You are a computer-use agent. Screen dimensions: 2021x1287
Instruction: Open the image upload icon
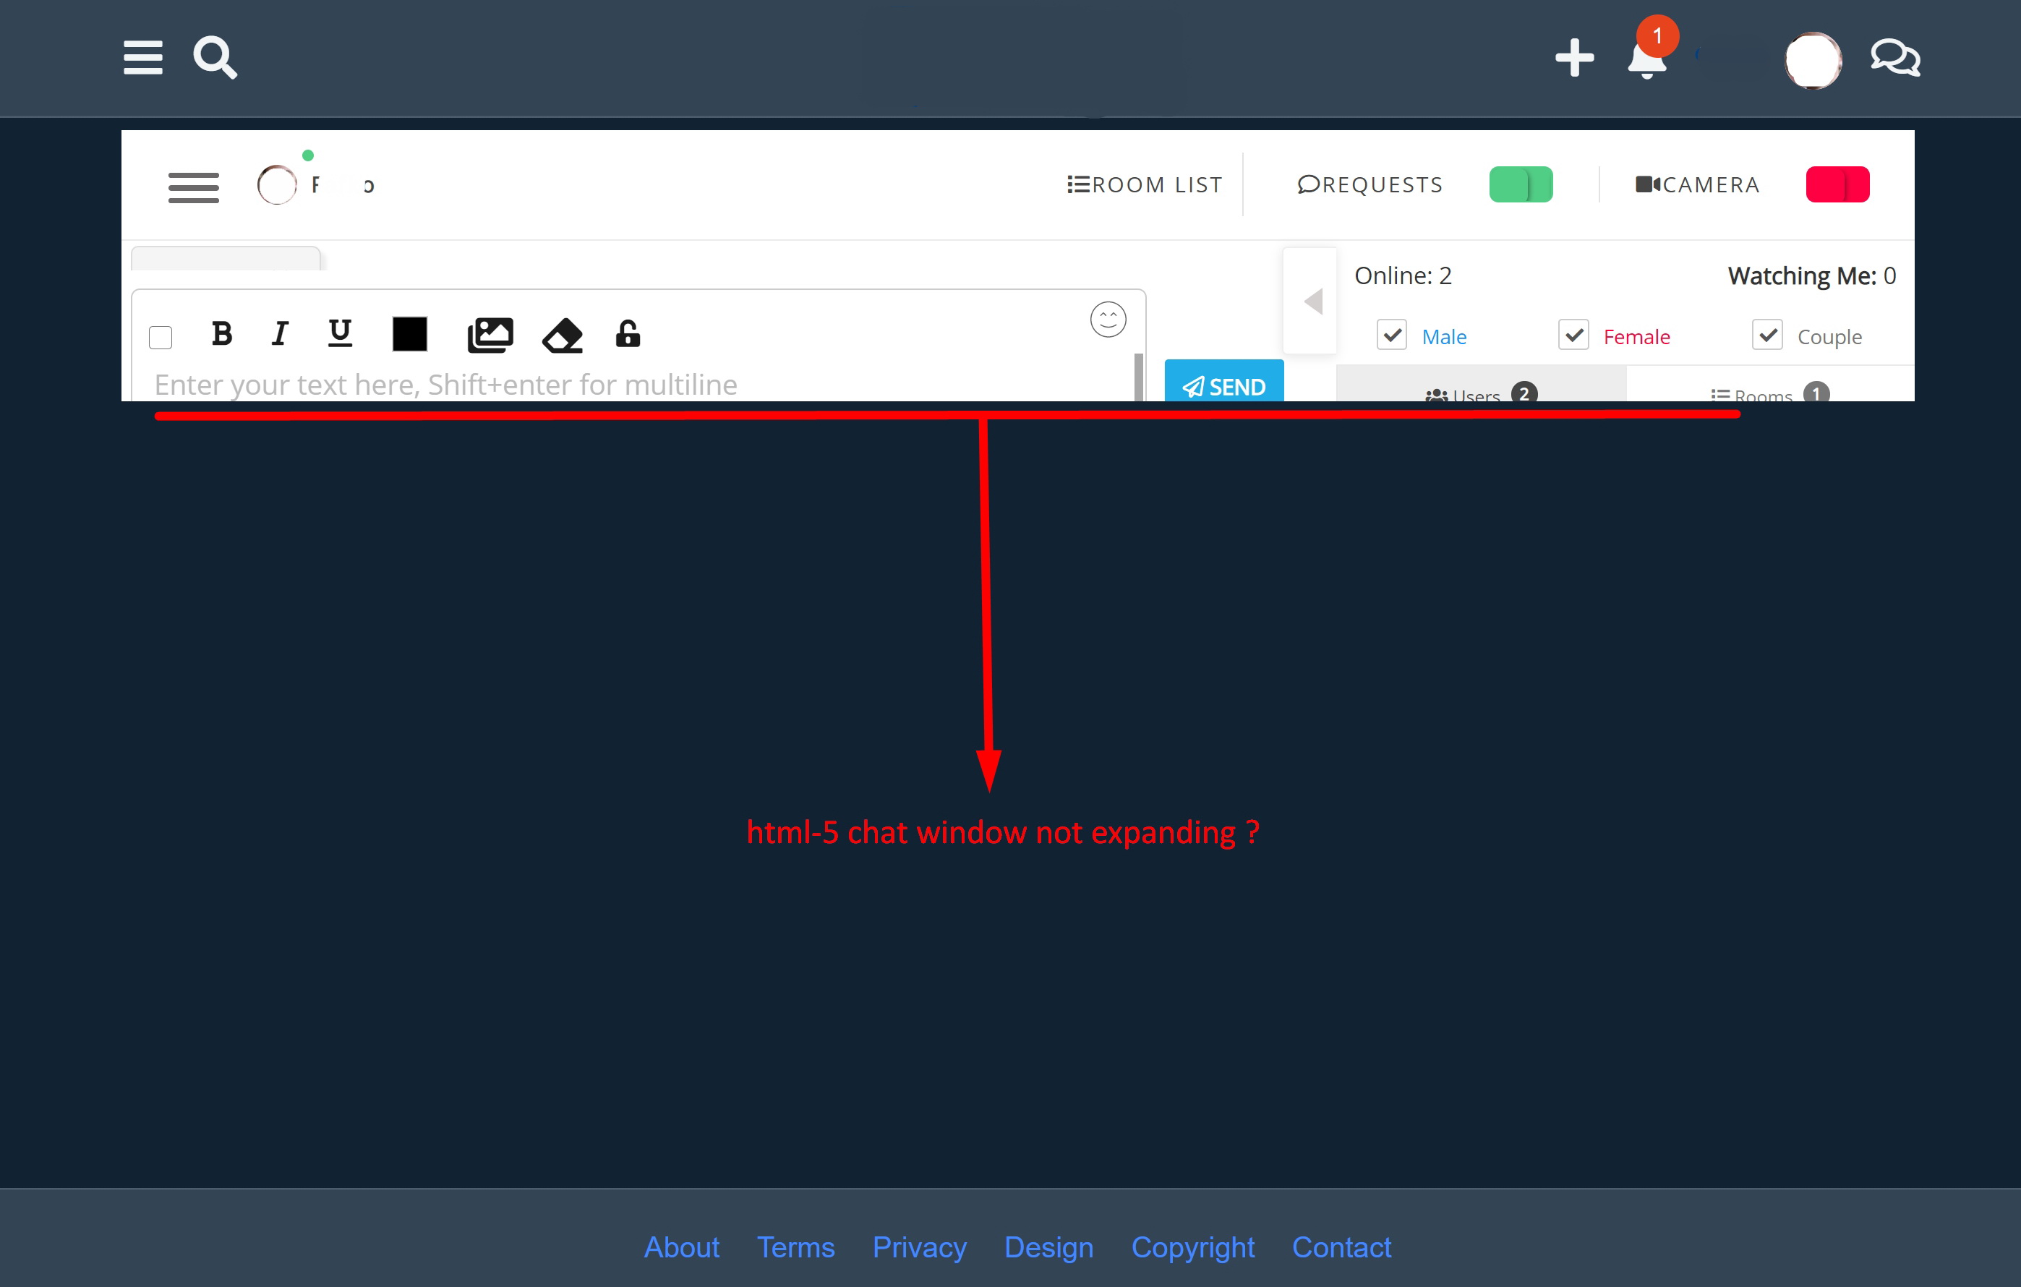click(x=490, y=335)
